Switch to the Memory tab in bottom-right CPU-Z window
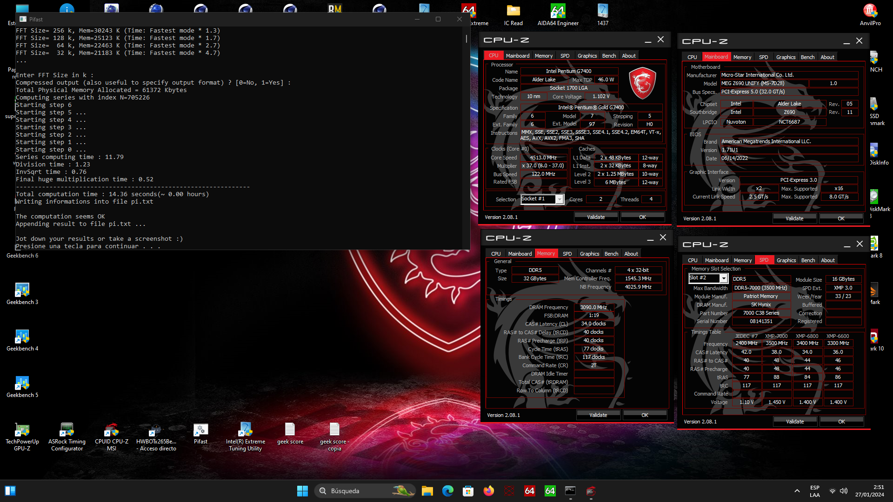This screenshot has height=502, width=893. click(x=742, y=260)
